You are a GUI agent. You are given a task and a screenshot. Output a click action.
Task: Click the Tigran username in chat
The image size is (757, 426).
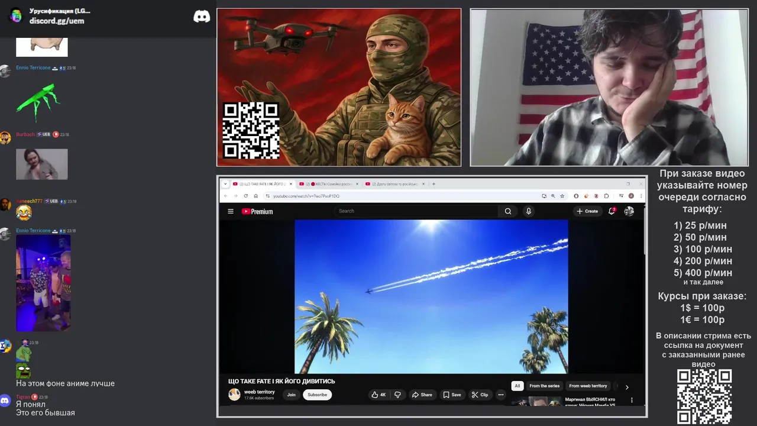[x=23, y=397]
